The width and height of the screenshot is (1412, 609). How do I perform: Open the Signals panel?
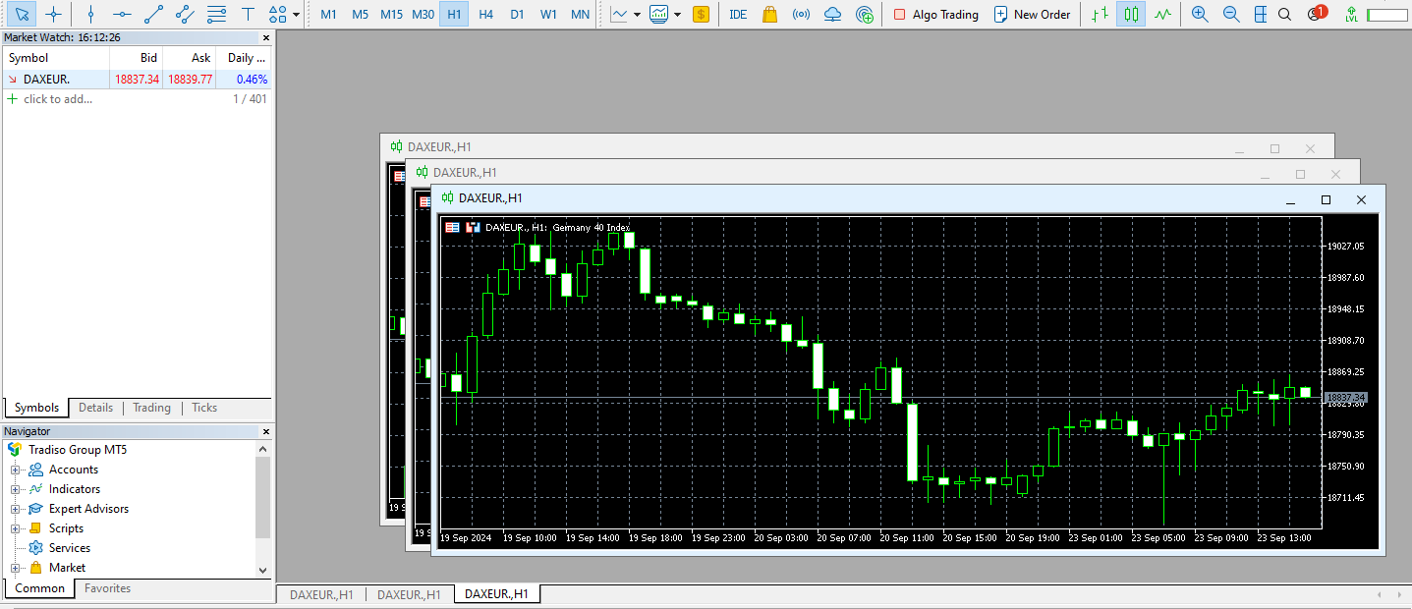click(801, 14)
